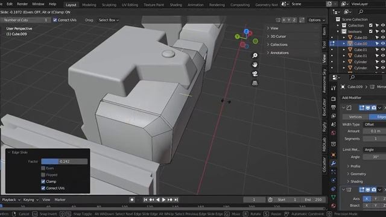Open the Object properties orange square tab

tap(334, 155)
